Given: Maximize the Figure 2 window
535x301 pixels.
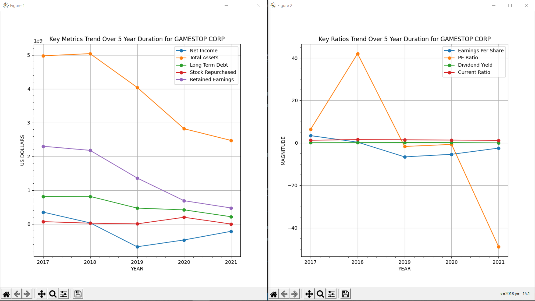Looking at the screenshot, I should coord(510,6).
